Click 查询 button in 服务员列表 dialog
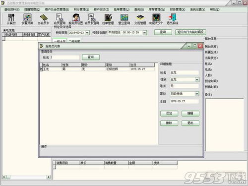248x186 pixels. 91,57
